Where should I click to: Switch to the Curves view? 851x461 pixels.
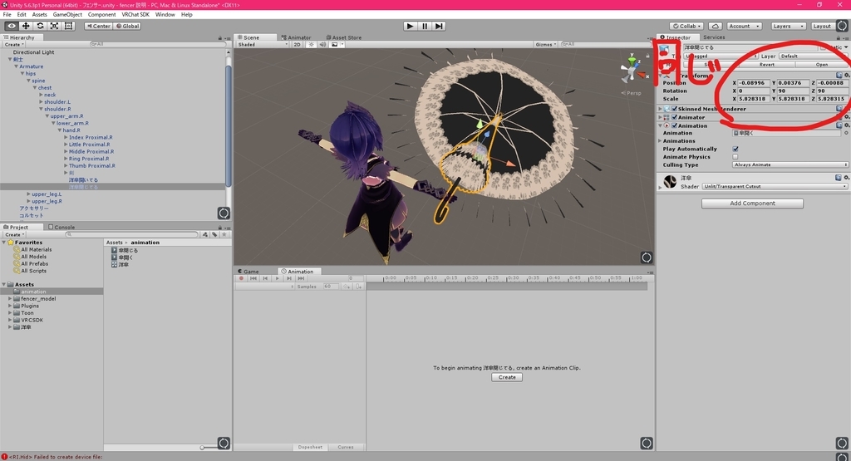pos(345,447)
